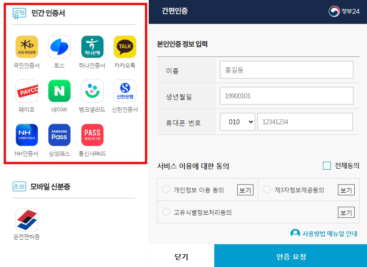Click the 본인인증 정보 입력 heading

pyautogui.click(x=182, y=44)
